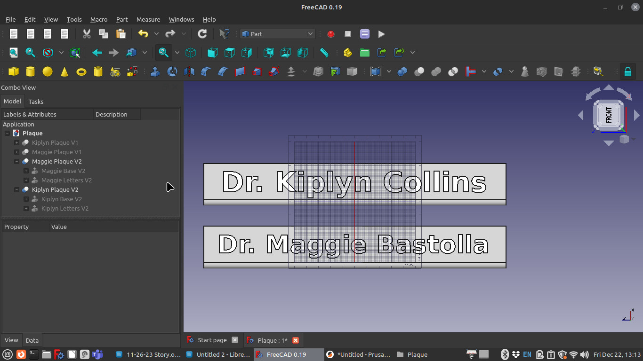Open the Linux Mint start menu
The image size is (643, 361).
tap(8, 354)
